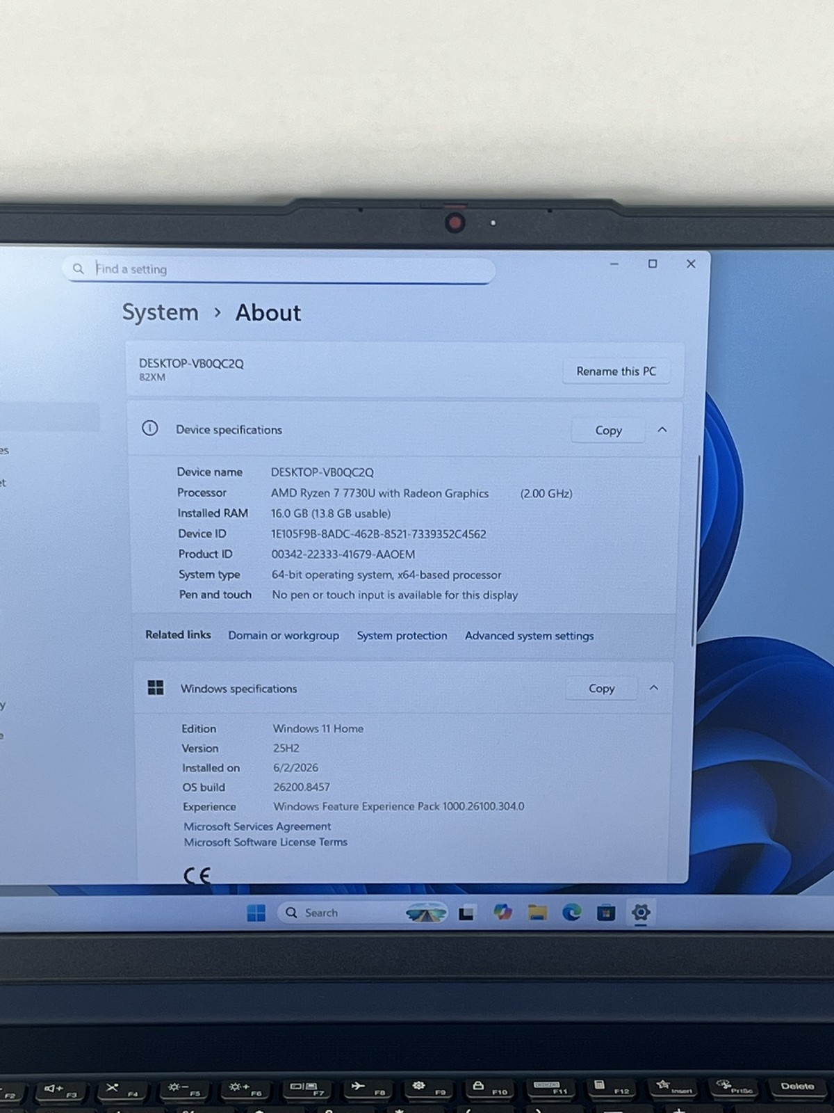Copy the Windows specifications
This screenshot has width=834, height=1113.
point(601,688)
